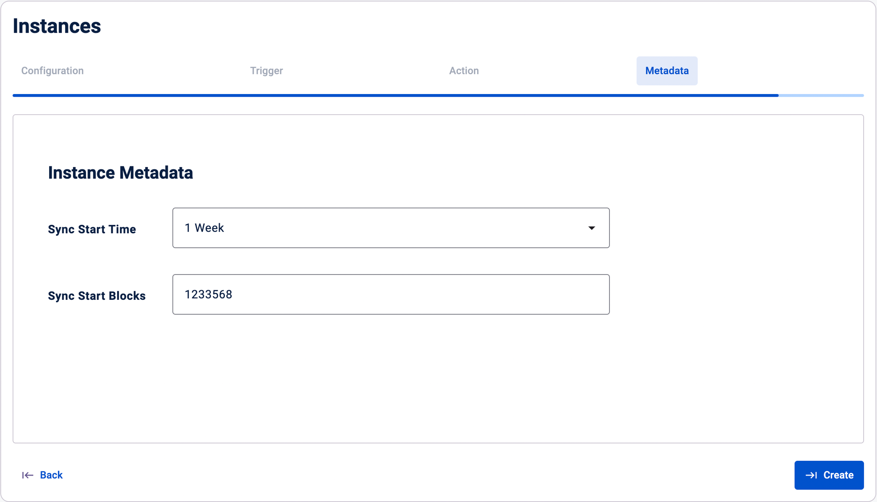Select the '1 Week' value text
Screen dimensions: 877x502
(x=204, y=228)
